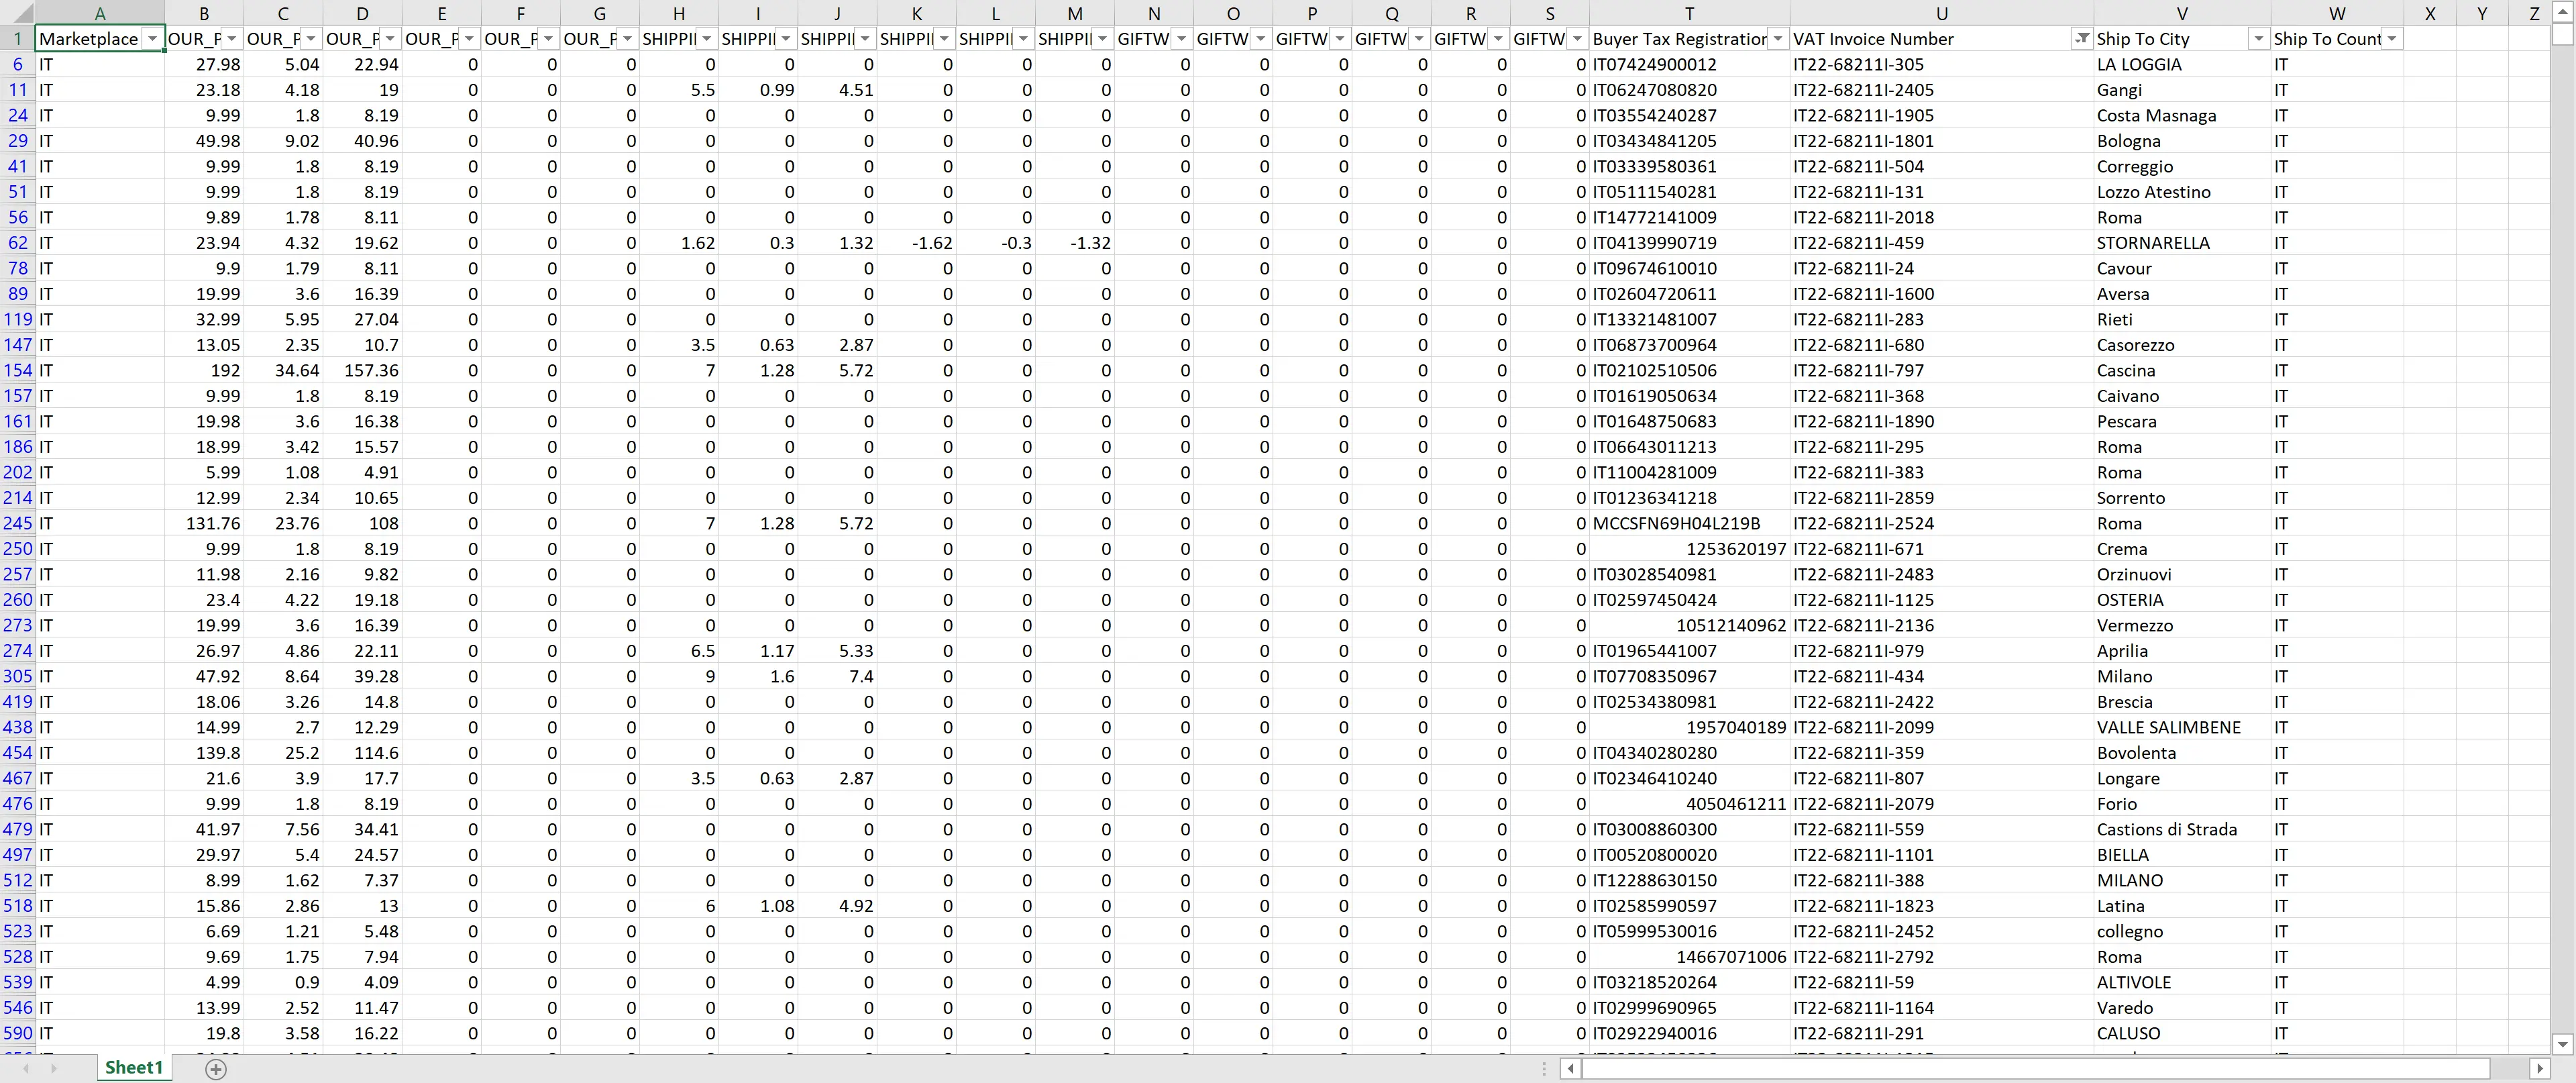
Task: Select the row 62 header
Action: 18,243
